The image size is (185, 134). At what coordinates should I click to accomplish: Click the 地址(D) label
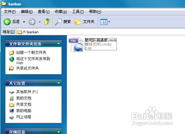coord(9,32)
